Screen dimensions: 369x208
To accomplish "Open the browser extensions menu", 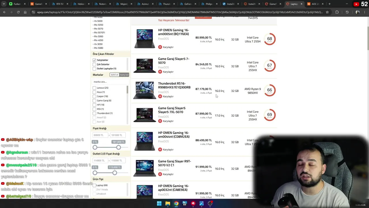I will [x=337, y=12].
